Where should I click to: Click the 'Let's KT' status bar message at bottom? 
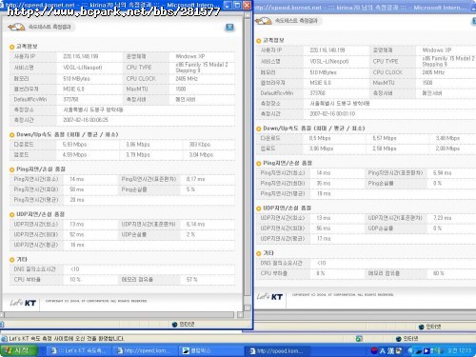click(x=66, y=339)
